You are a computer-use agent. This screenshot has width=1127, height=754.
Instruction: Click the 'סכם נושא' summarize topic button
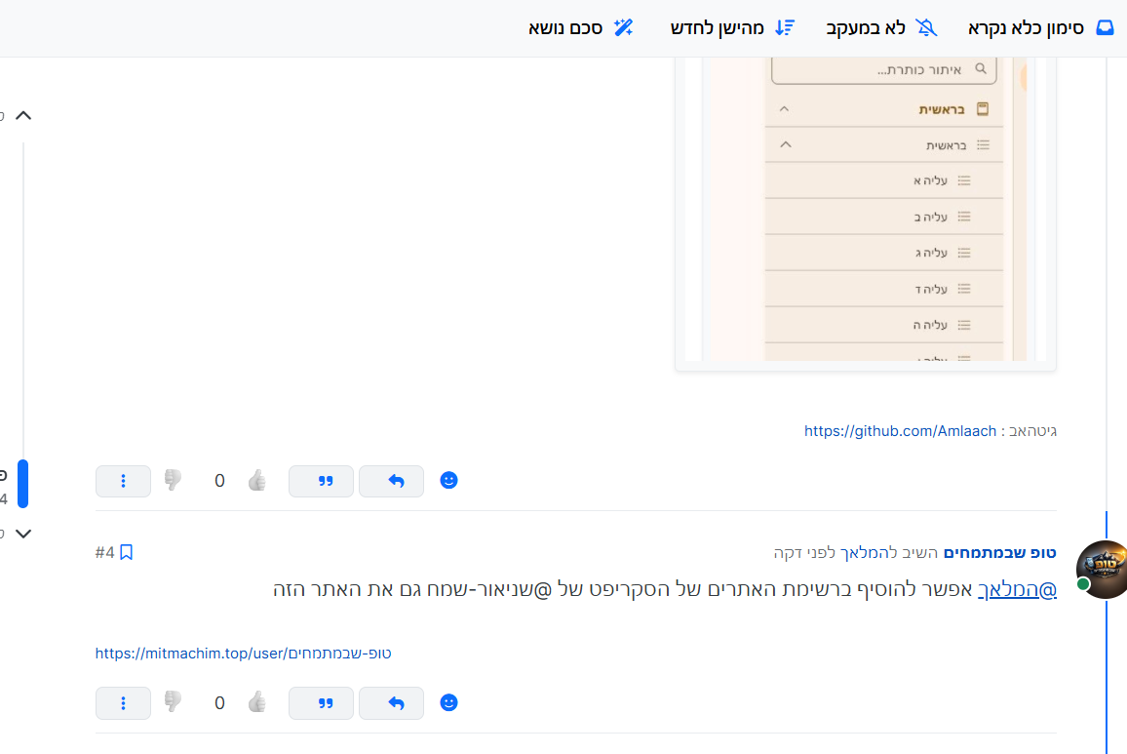(x=581, y=28)
